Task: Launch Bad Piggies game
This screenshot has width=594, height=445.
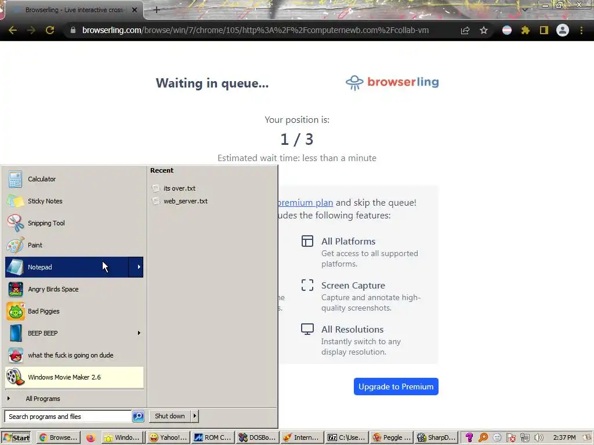Action: coord(74,311)
